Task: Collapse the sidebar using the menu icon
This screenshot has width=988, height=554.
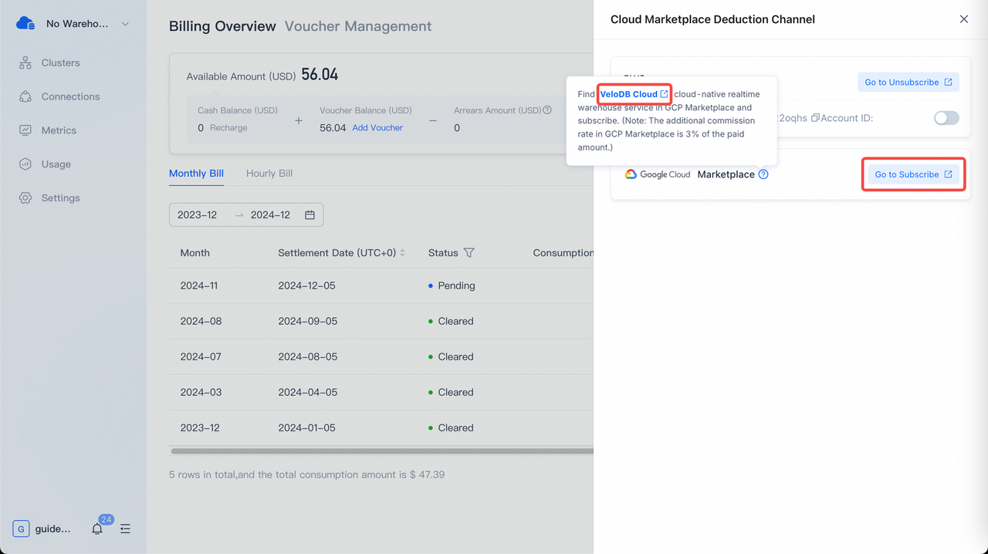Action: (x=125, y=529)
